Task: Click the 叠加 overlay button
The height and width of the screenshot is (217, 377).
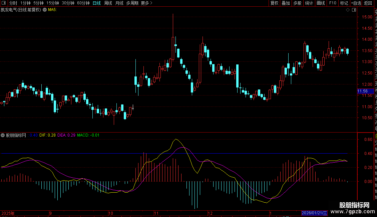Action: [286, 3]
